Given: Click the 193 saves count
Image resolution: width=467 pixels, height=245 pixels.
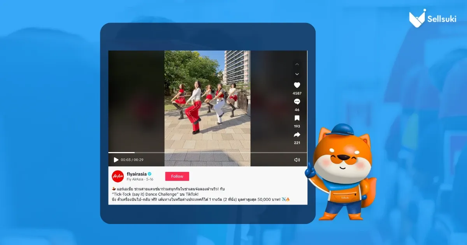Looking at the screenshot, I should 297,126.
